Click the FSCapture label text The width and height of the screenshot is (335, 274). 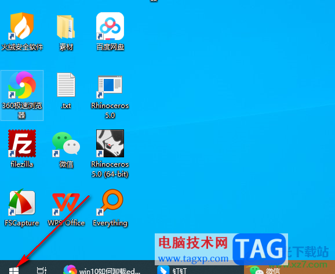22,223
